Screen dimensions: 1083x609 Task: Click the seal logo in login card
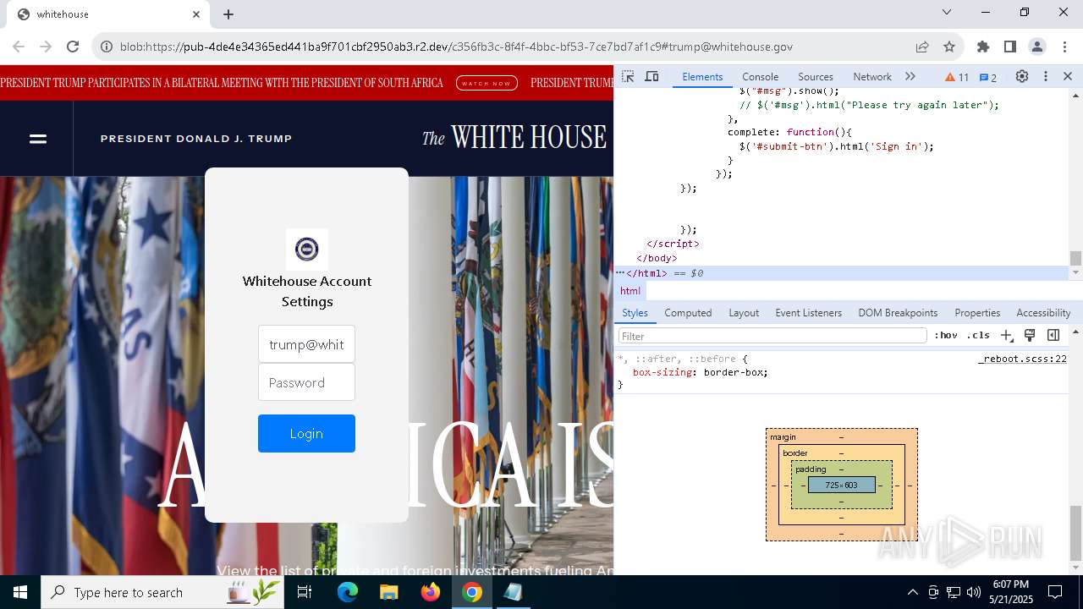click(x=306, y=249)
